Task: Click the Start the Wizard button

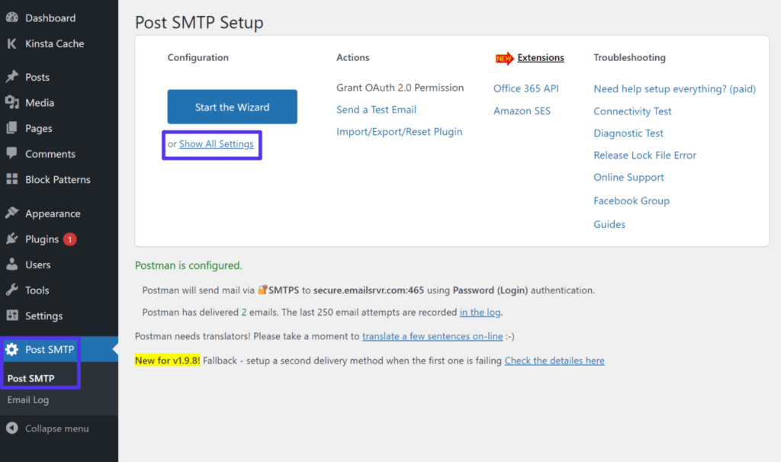Action: [232, 107]
